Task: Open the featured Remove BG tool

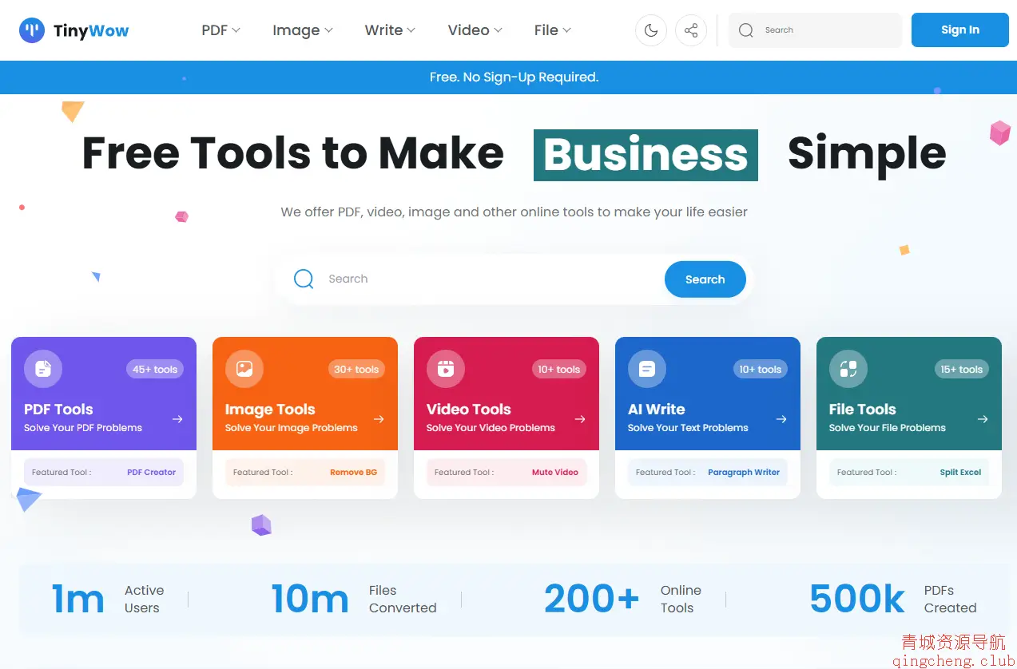Action: click(353, 472)
